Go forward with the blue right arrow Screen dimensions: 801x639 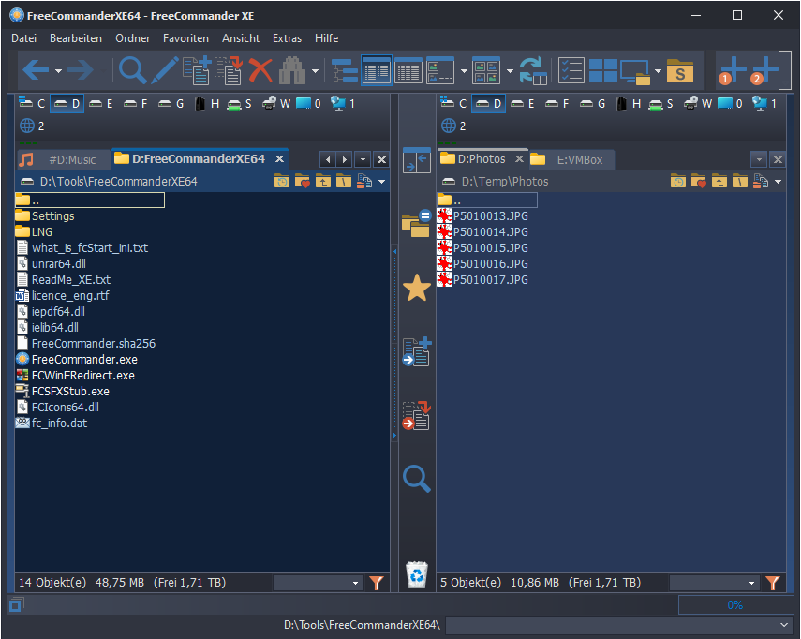[x=81, y=70]
